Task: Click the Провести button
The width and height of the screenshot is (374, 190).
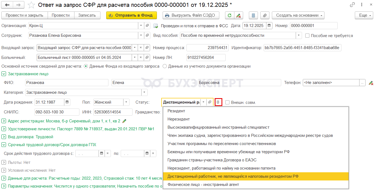Action: click(61, 15)
